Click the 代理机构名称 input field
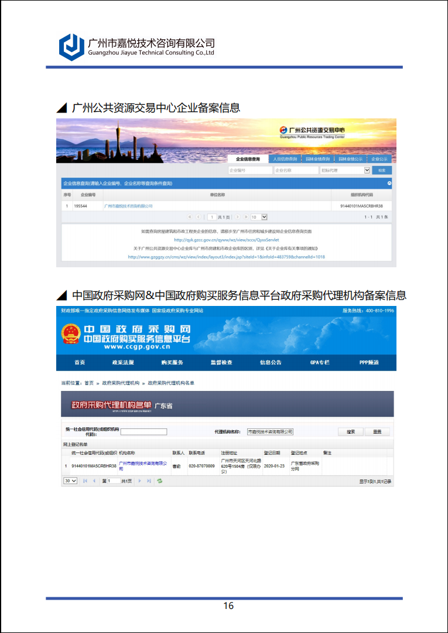The image size is (448, 633). [x=270, y=432]
